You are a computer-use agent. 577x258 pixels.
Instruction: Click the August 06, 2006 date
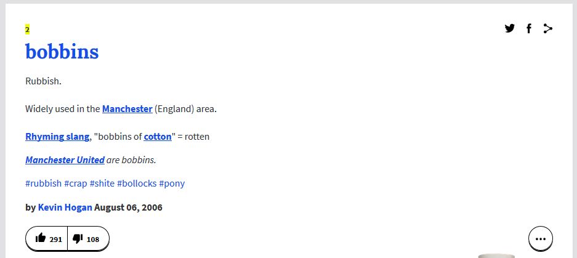point(128,208)
